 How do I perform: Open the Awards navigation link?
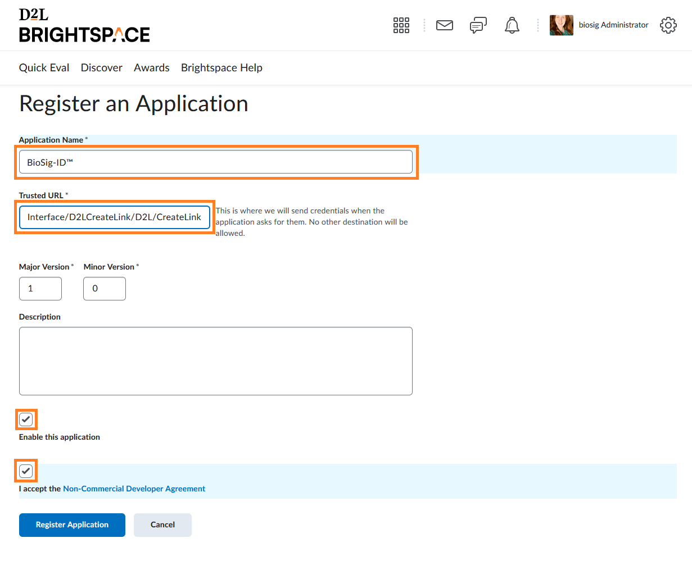(x=152, y=68)
